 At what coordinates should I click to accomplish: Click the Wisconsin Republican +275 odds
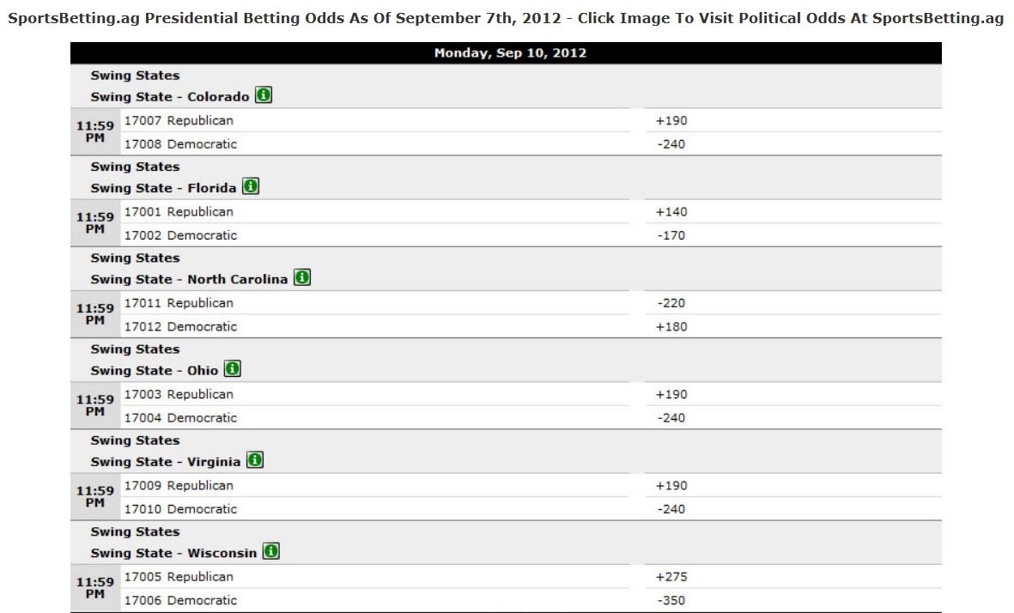671,576
